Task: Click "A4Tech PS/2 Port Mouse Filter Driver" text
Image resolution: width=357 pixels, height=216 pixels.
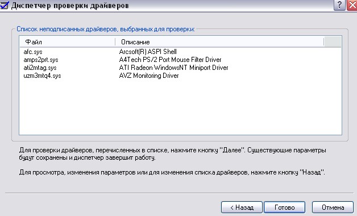Action: click(x=170, y=60)
